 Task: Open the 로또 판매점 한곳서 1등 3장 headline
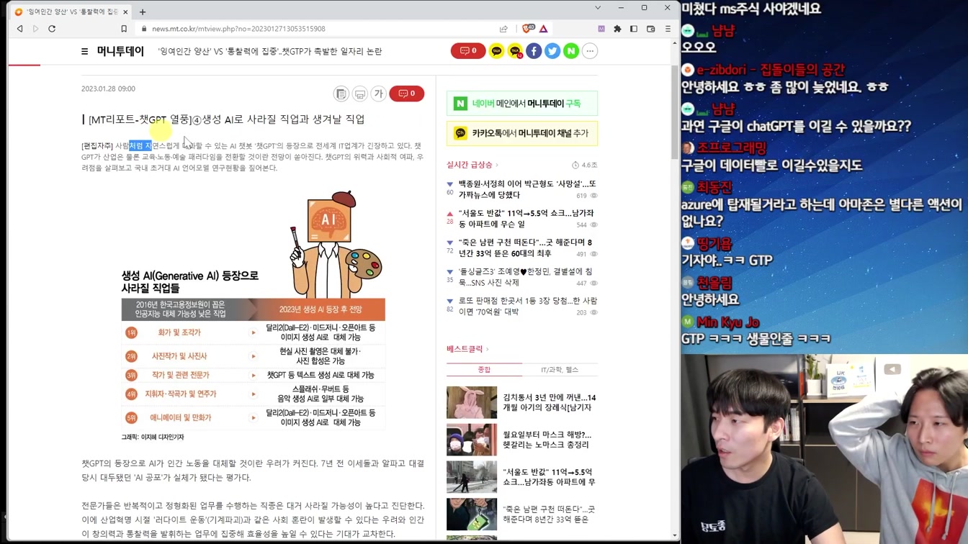[527, 306]
